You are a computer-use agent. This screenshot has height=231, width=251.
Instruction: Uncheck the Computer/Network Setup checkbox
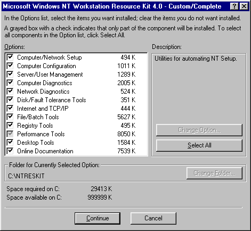[x=10, y=57]
